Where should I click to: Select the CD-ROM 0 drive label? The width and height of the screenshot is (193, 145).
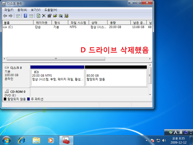point(16,92)
